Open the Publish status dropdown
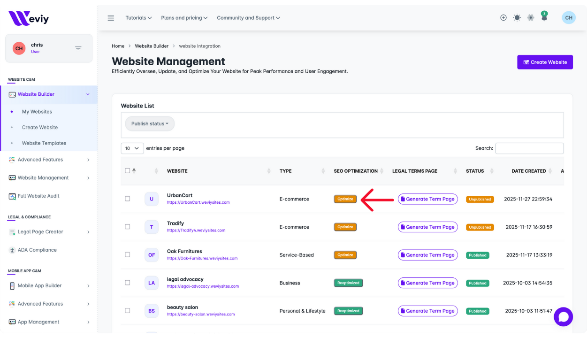 pyautogui.click(x=150, y=124)
